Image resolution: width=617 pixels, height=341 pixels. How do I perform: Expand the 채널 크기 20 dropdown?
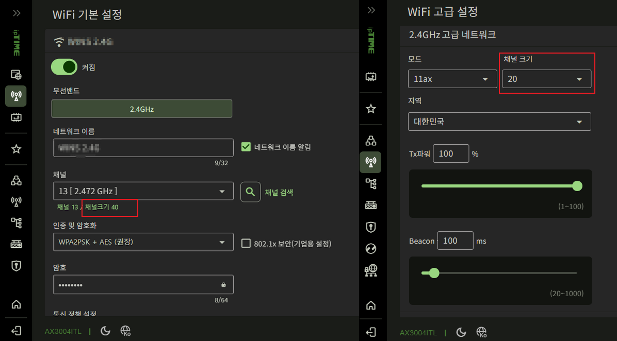pos(546,79)
